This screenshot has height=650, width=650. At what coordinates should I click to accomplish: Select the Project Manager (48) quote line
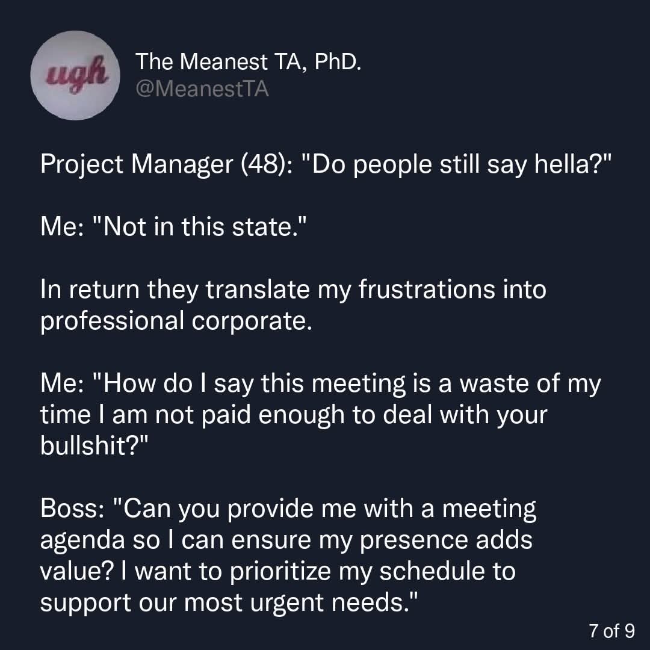tap(321, 165)
